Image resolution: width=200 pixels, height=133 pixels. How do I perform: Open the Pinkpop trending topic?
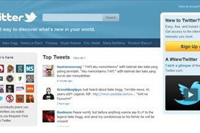coord(52,43)
